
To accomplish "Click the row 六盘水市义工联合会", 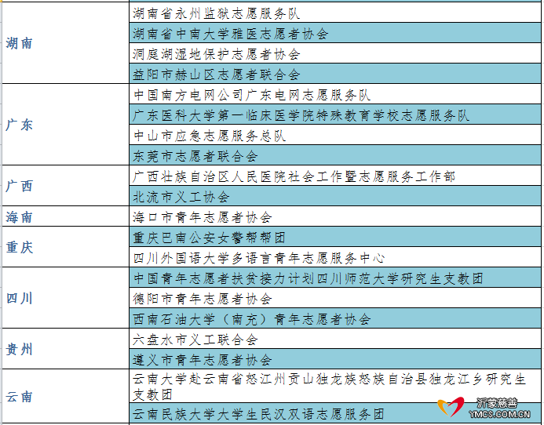I will tap(335, 339).
